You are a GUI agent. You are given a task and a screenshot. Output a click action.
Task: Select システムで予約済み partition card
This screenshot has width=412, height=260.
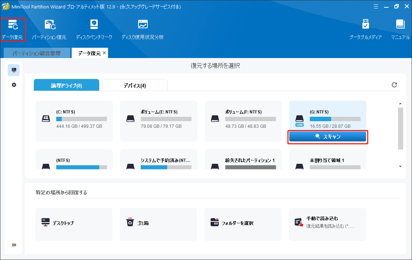159,159
